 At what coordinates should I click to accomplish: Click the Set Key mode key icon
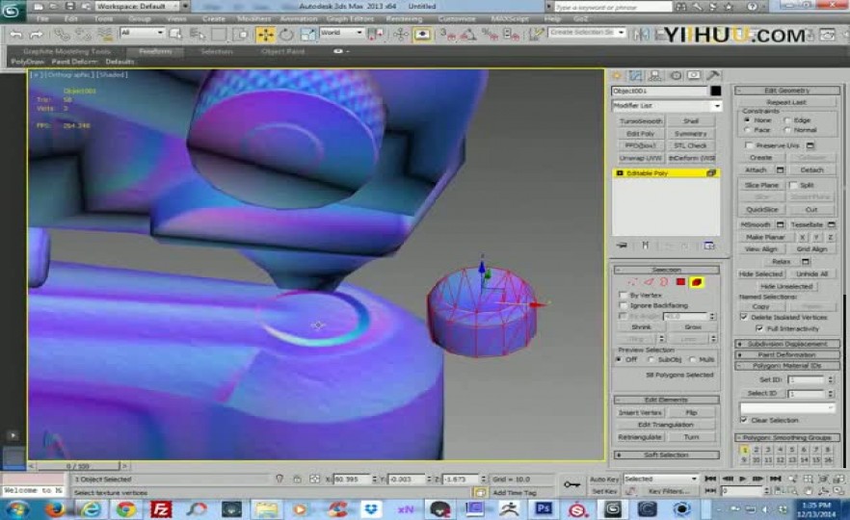pos(571,484)
